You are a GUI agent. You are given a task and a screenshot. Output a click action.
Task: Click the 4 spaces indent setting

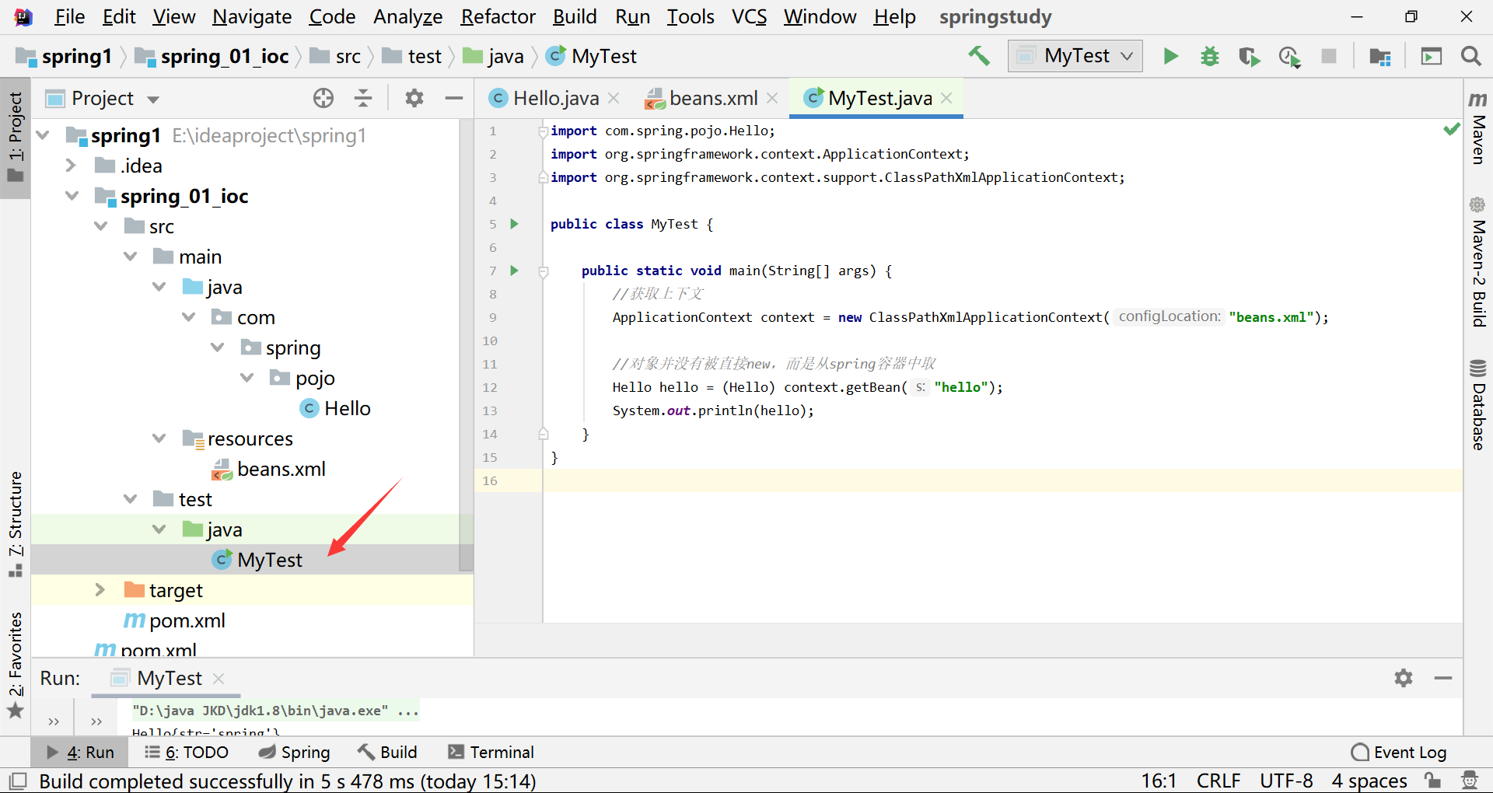[1369, 781]
